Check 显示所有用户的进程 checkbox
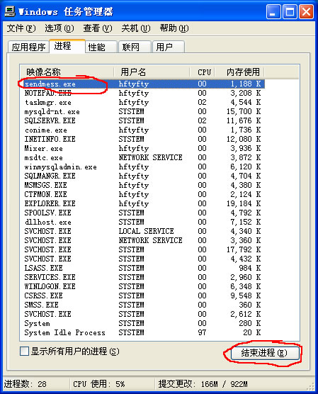Screen dimensions: 318x394 pyautogui.click(x=24, y=351)
